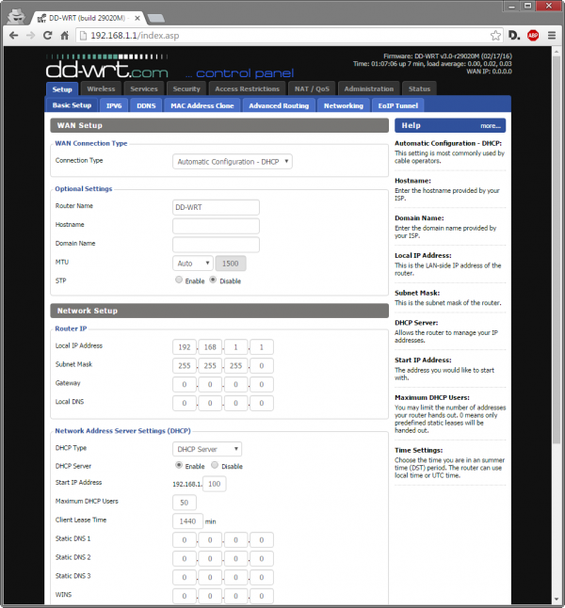
Task: Open the Administration tab
Action: click(368, 89)
